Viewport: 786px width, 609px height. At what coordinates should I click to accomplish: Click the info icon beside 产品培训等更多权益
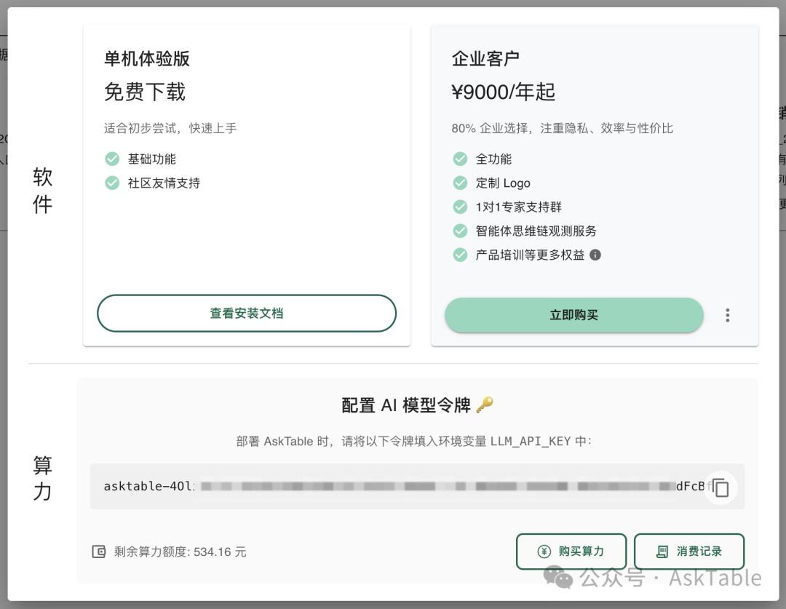tap(596, 255)
